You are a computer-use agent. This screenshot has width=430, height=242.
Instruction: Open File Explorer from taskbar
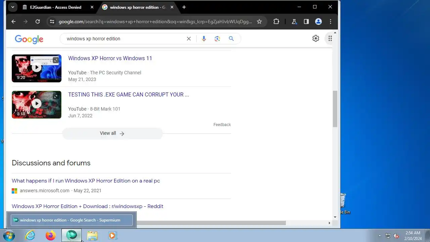coord(92,235)
